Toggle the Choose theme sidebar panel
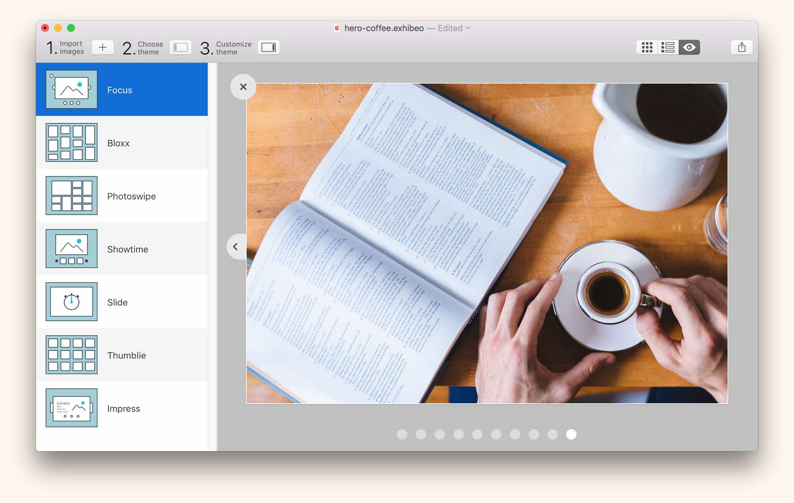This screenshot has height=503, width=794. click(180, 47)
